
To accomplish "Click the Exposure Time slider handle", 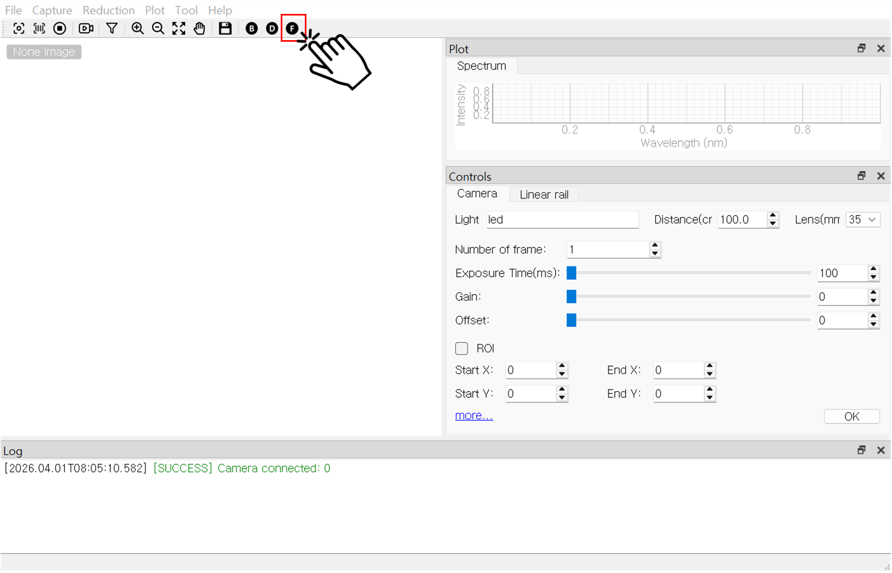I will pos(571,273).
